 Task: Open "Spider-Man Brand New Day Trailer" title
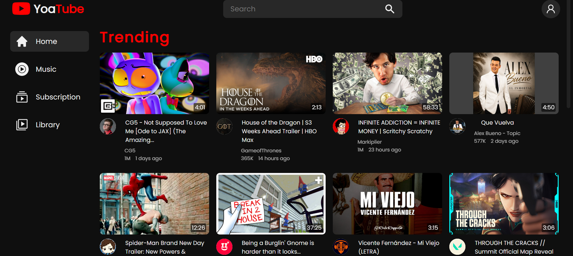point(165,247)
